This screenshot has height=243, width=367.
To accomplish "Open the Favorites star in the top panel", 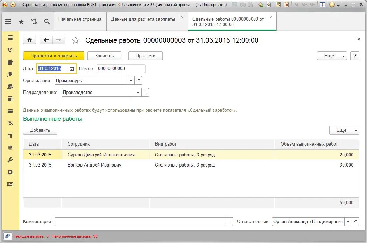I will coord(21,22).
